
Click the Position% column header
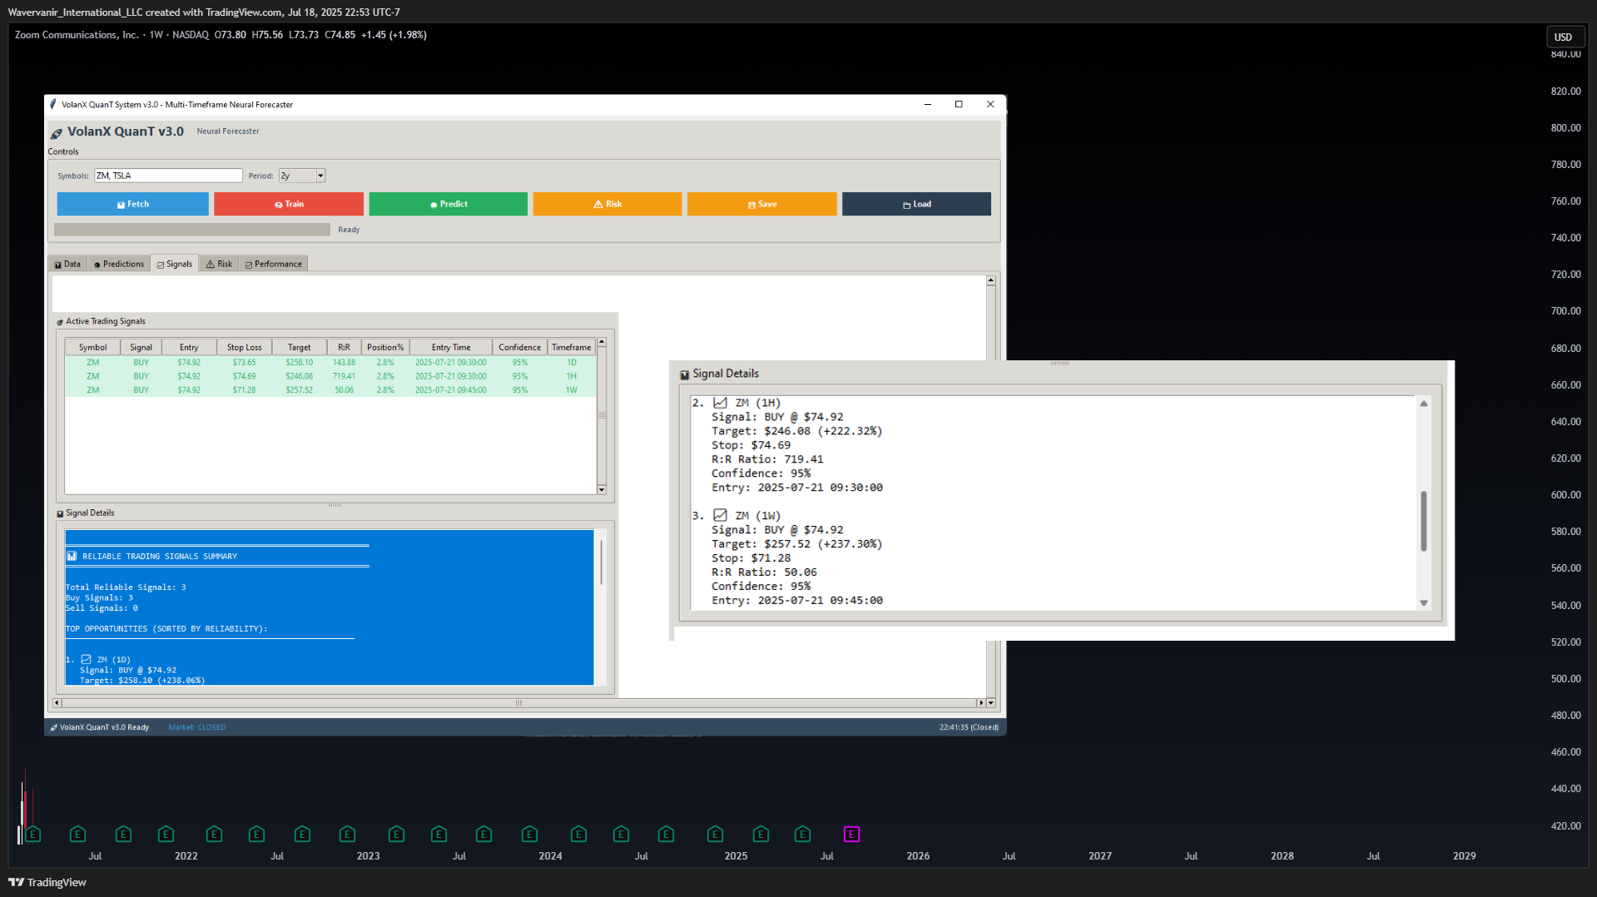(x=385, y=348)
